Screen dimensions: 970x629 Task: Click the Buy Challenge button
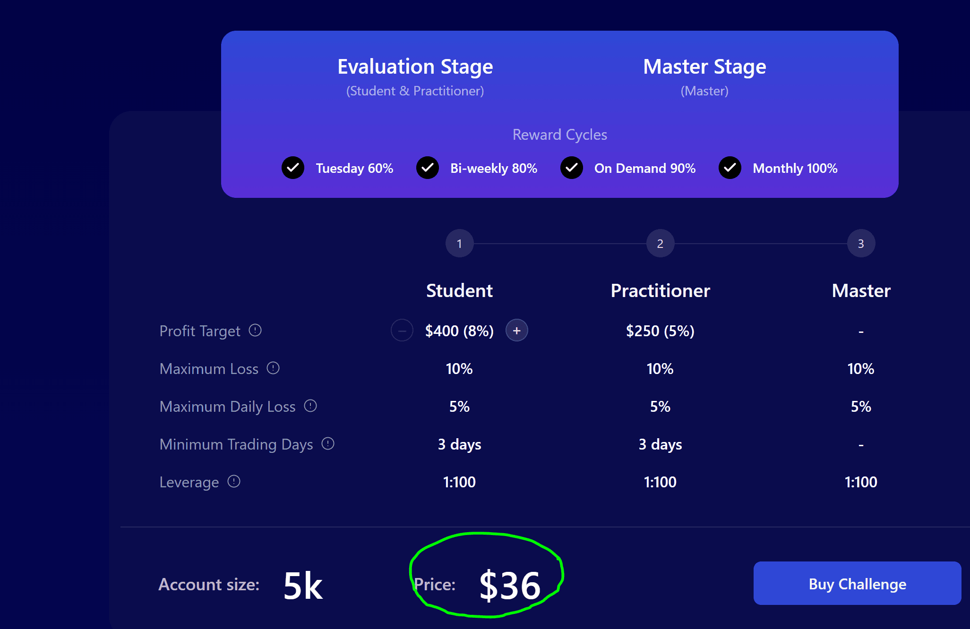click(857, 584)
